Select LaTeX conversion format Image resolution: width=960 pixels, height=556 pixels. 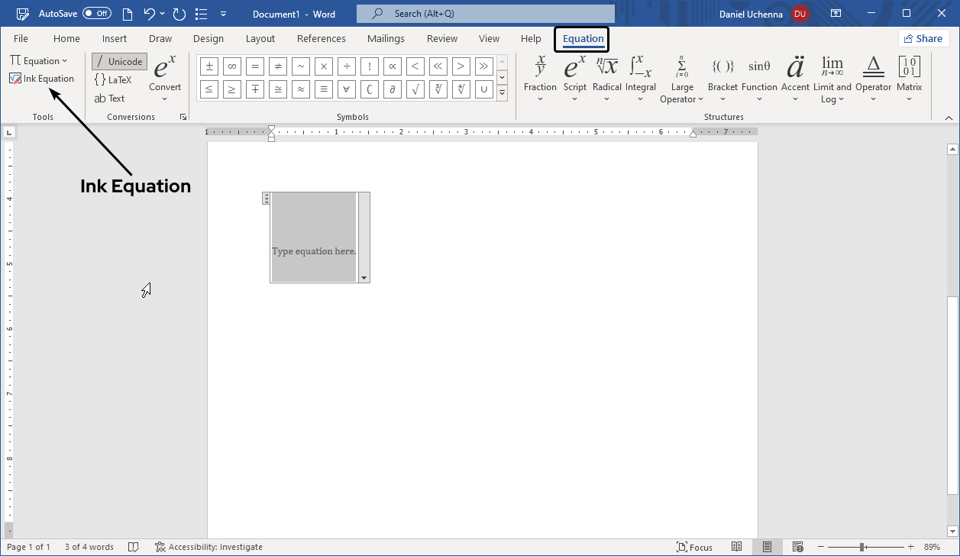click(x=113, y=79)
